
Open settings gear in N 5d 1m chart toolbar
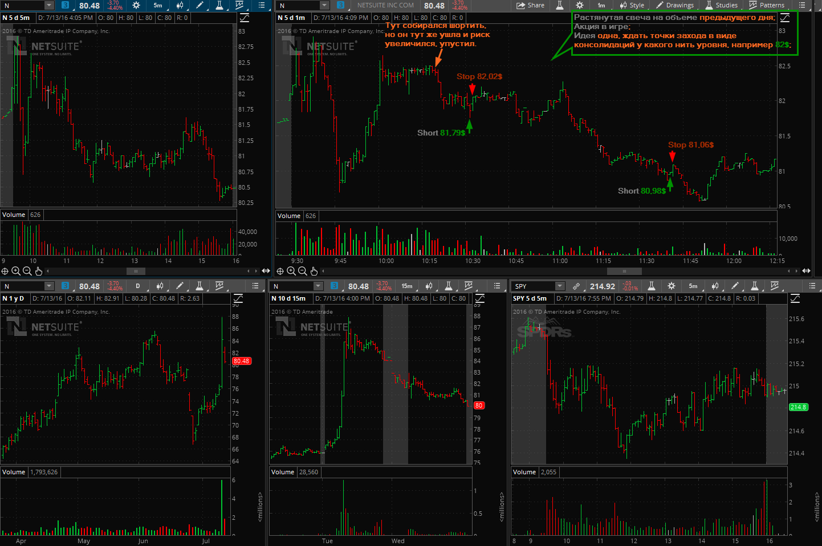click(x=580, y=5)
